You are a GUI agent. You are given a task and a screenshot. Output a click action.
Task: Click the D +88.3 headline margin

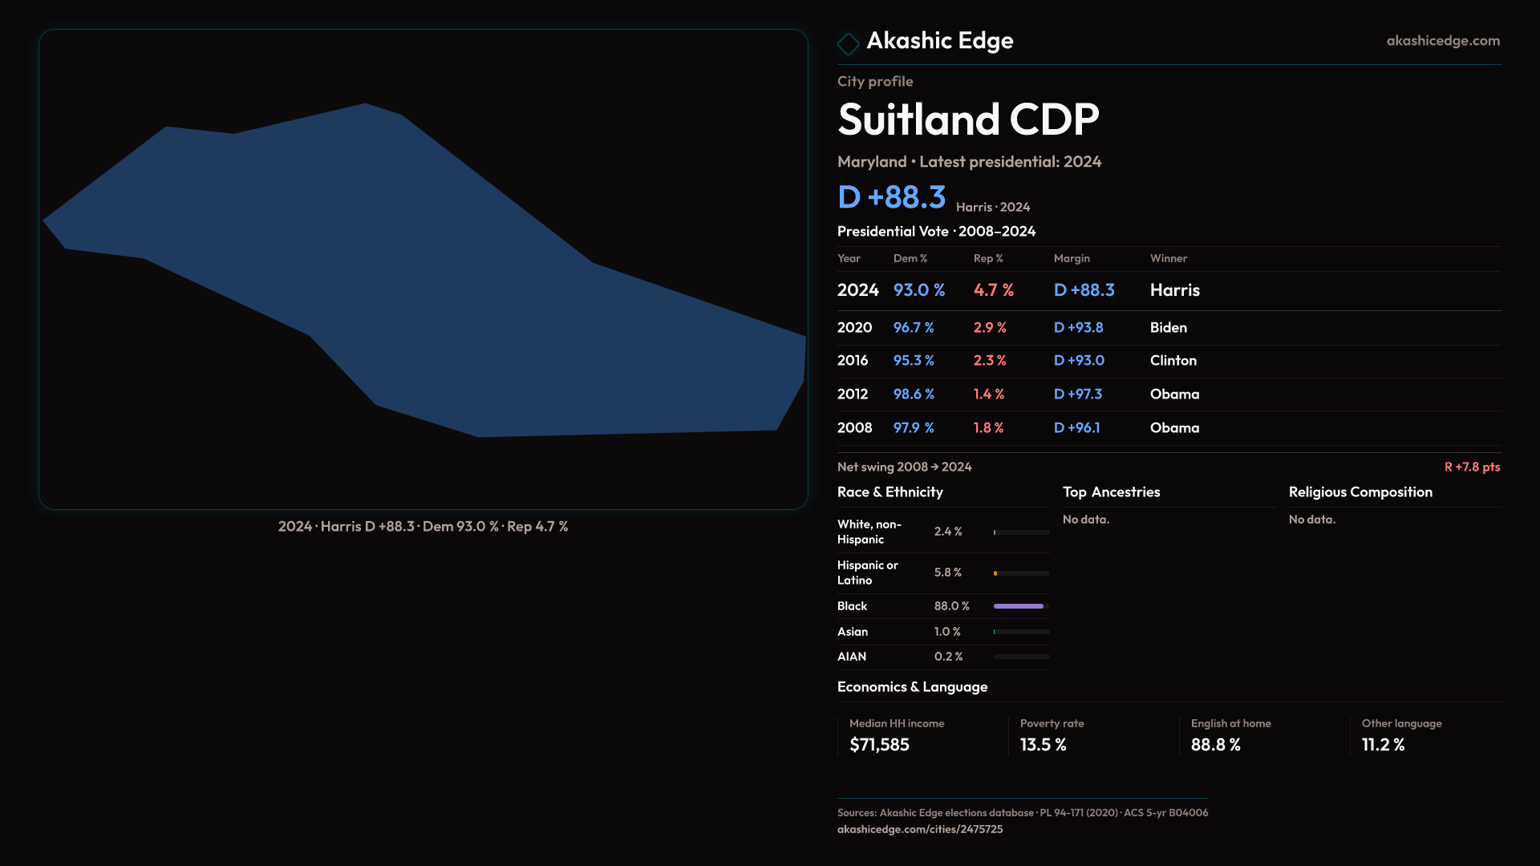pyautogui.click(x=891, y=197)
